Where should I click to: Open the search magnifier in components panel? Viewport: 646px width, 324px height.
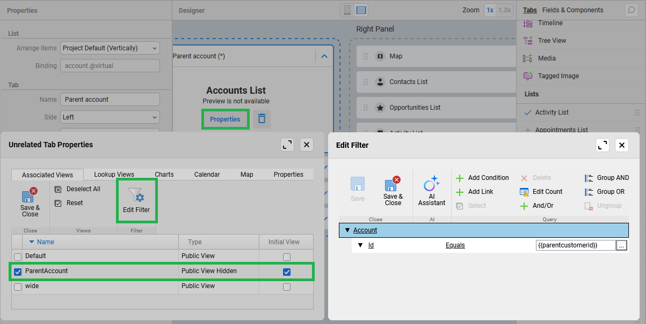pyautogui.click(x=631, y=10)
